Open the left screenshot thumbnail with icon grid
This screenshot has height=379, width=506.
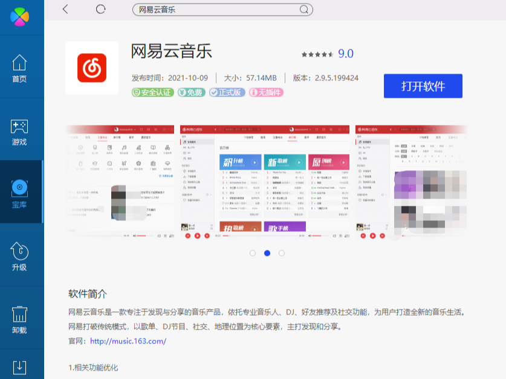click(120, 182)
